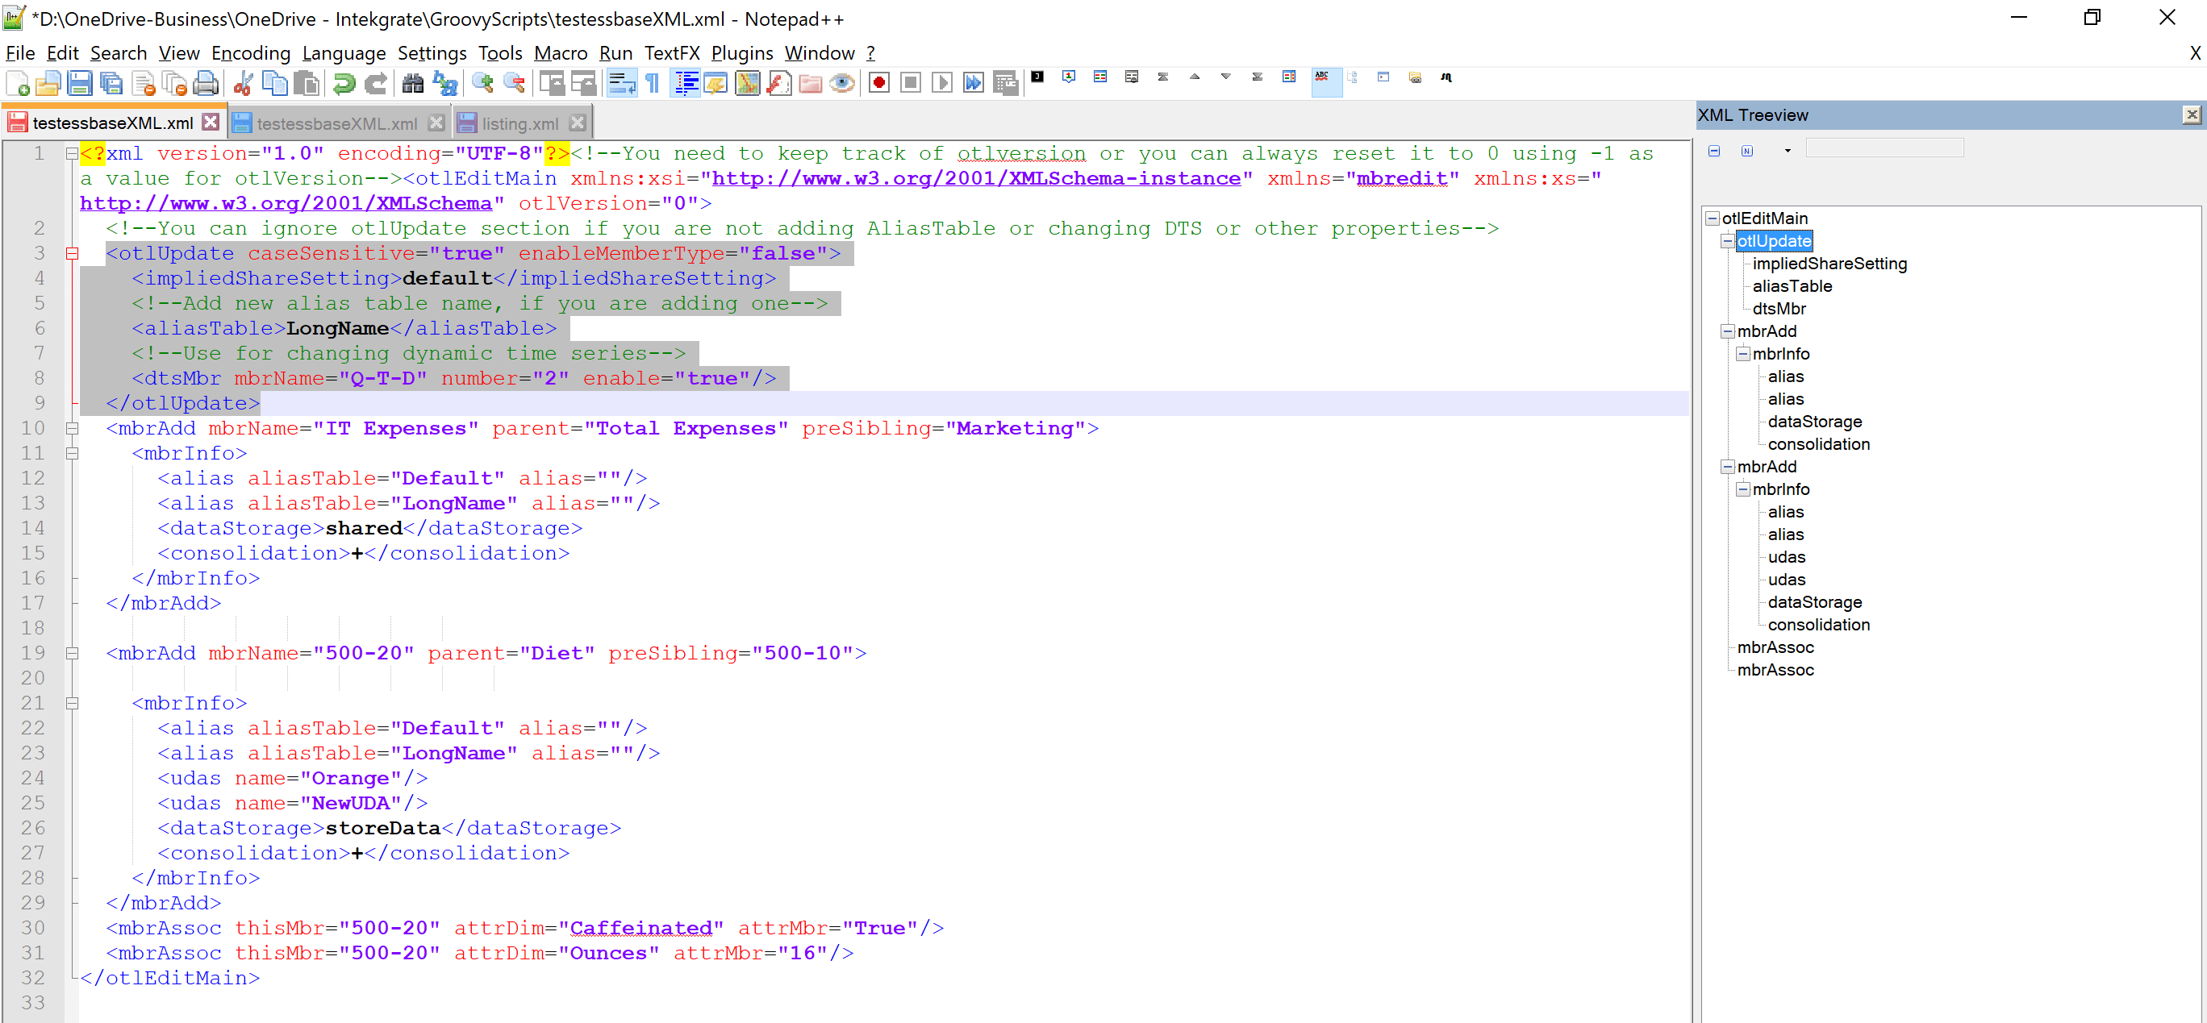Open Find with the binoculars icon

click(413, 83)
